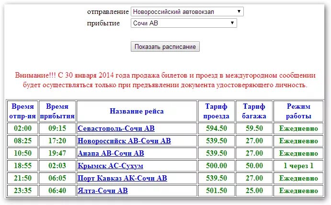Open the Порт Кавказ АК-Сочи АВ link
This screenshot has height=205, width=331.
click(122, 178)
